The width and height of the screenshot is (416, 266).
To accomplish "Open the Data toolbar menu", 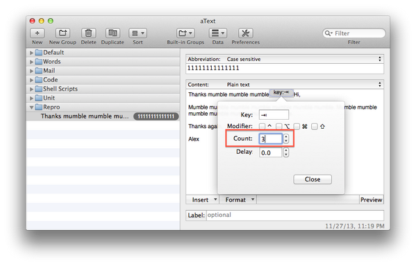I will (x=217, y=33).
